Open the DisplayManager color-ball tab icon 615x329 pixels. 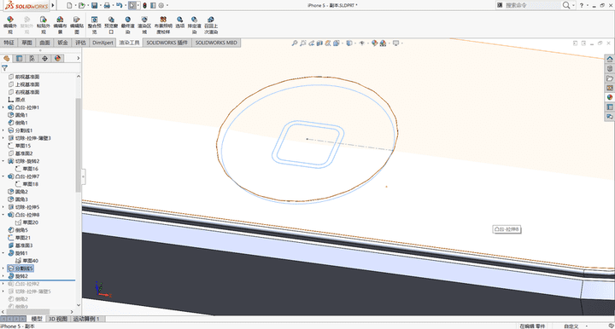coord(58,58)
